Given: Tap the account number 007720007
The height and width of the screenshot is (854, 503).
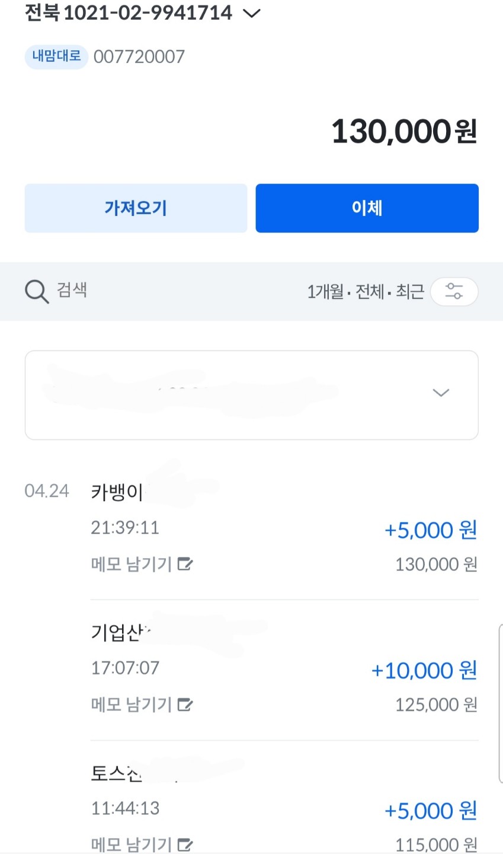Looking at the screenshot, I should pos(139,57).
